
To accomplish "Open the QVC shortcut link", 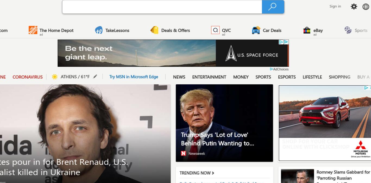I will click(226, 30).
